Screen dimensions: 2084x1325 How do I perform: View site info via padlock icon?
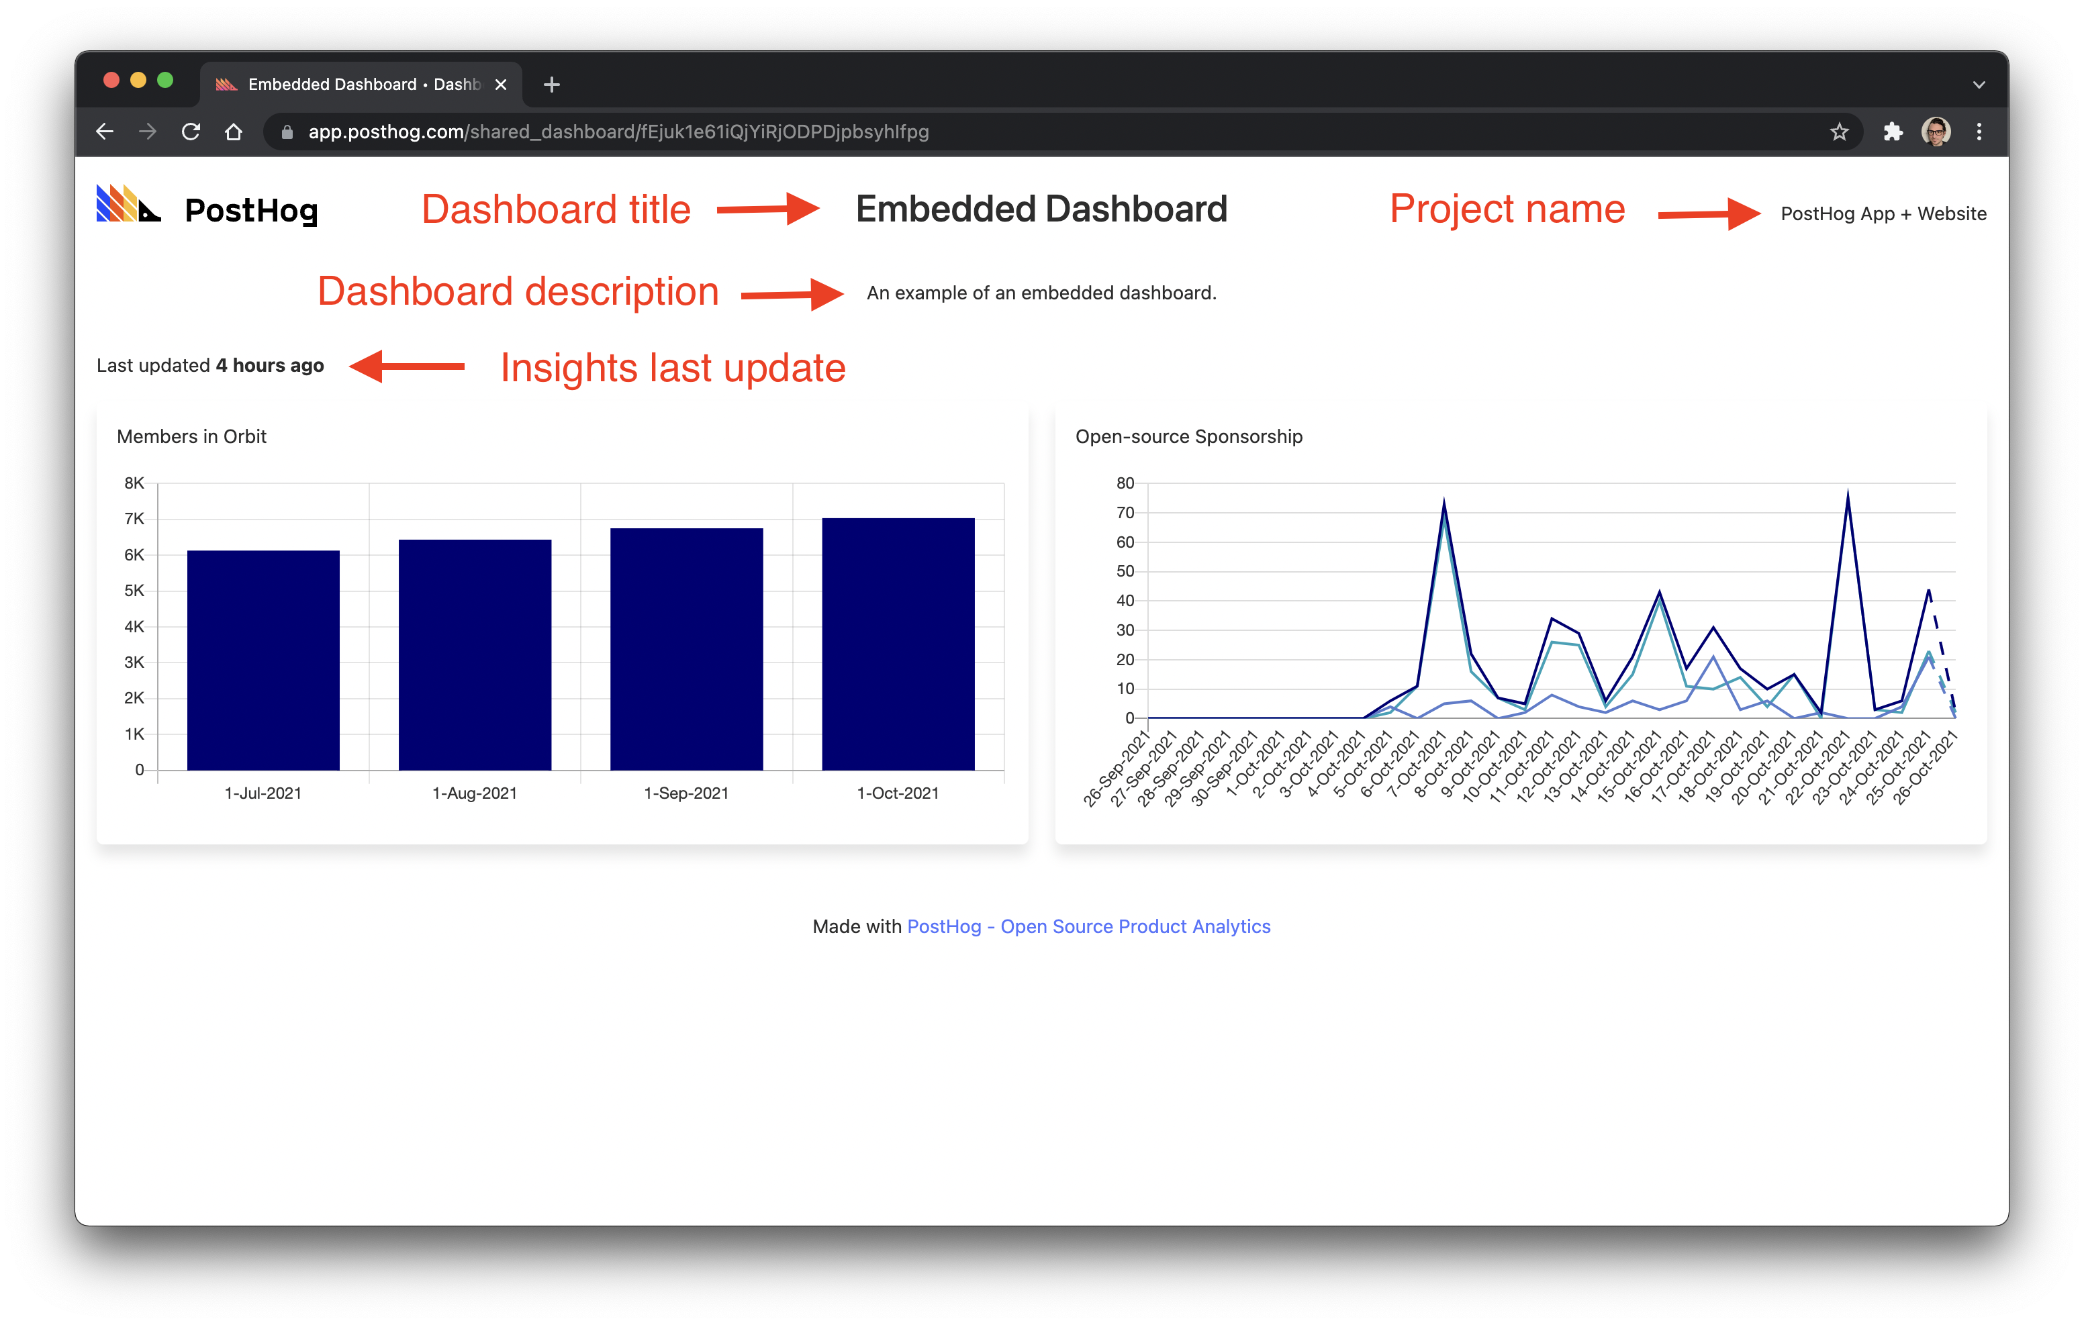[288, 132]
